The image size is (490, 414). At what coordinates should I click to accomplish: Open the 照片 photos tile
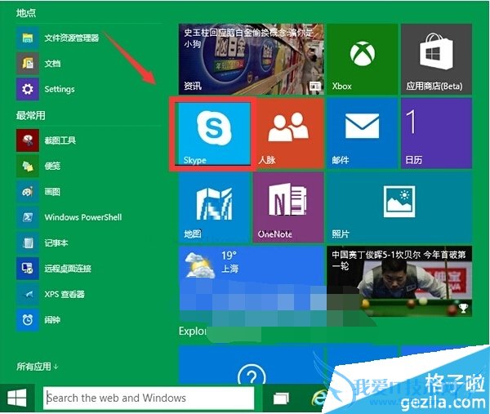pyautogui.click(x=399, y=207)
